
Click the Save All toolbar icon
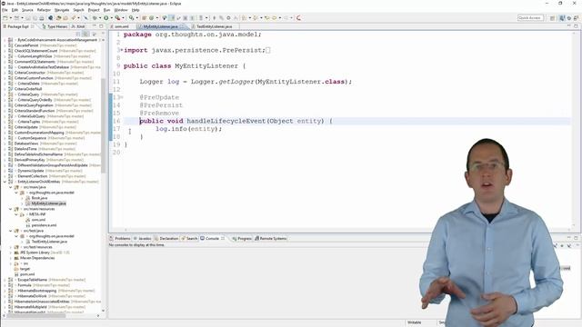[x=35, y=18]
